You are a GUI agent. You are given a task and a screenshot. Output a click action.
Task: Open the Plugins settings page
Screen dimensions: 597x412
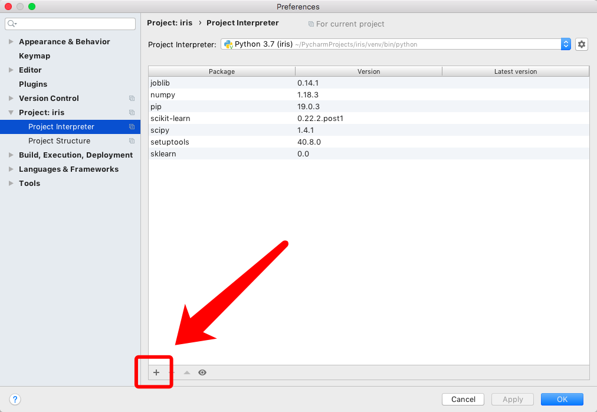pyautogui.click(x=33, y=84)
